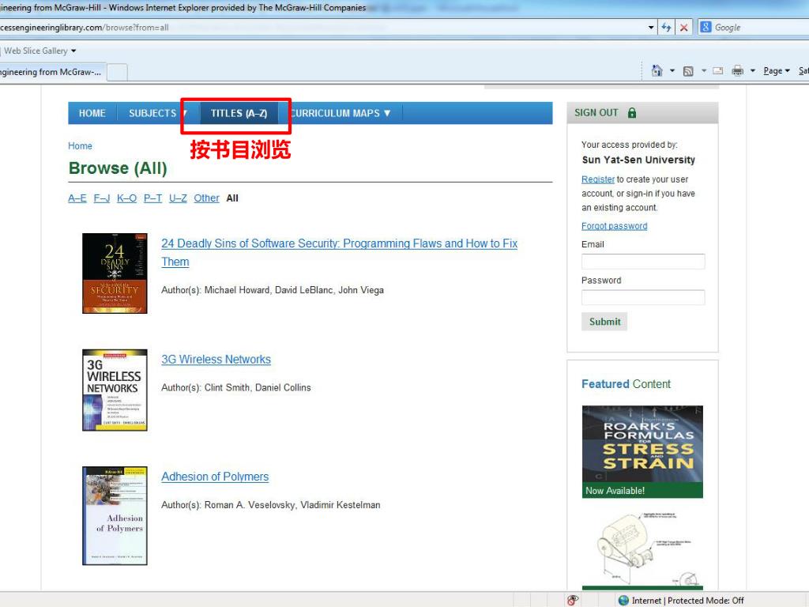Expand the Home button dropdown arrow
The width and height of the screenshot is (809, 607).
pyautogui.click(x=672, y=70)
